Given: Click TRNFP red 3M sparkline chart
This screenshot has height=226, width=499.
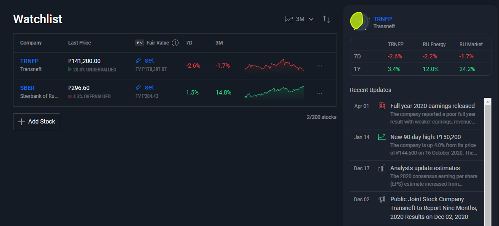Looking at the screenshot, I should [x=274, y=66].
